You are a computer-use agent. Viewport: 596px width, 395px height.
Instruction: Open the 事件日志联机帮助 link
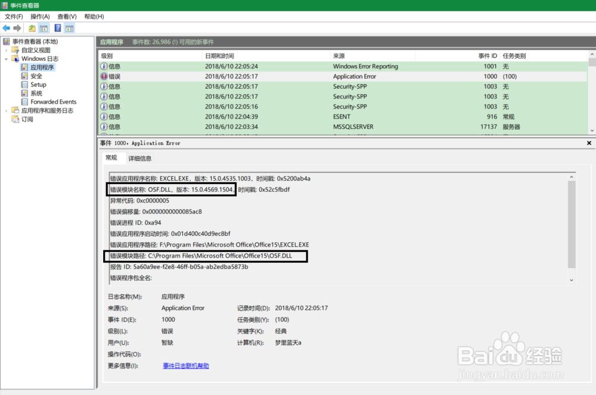pyautogui.click(x=186, y=366)
